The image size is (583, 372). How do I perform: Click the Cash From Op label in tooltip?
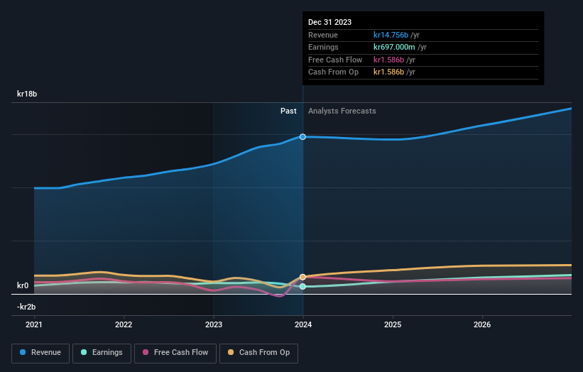coord(333,72)
